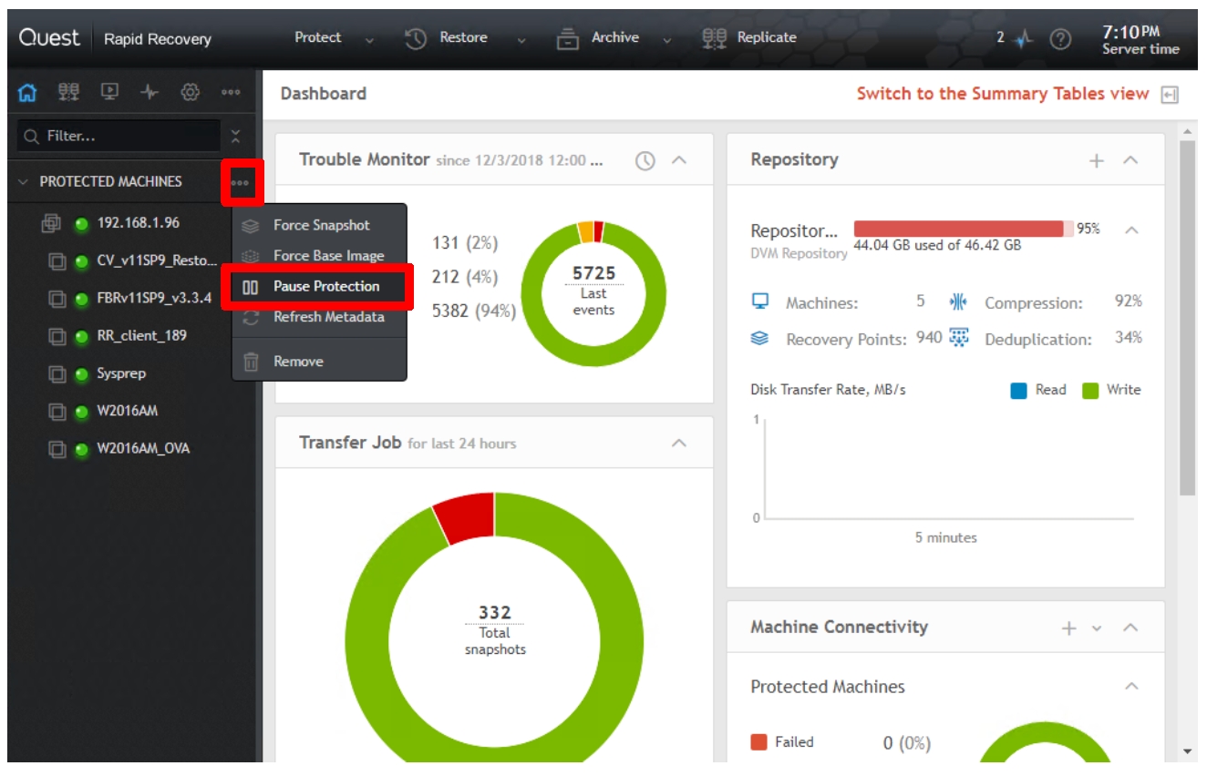This screenshot has width=1207, height=776.
Task: Select RR_client_189 in machine tree
Action: tap(142, 335)
